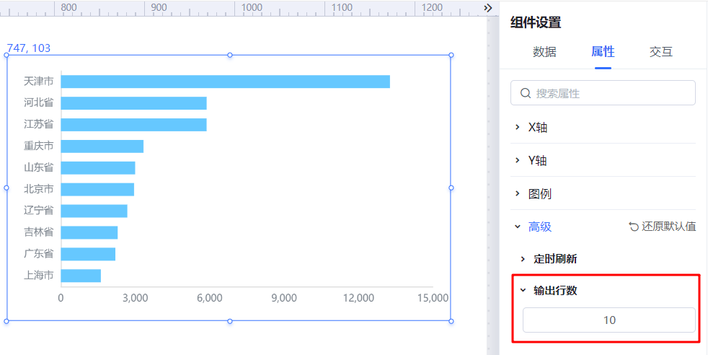Click the right-middle resize handle of chart

click(451, 188)
